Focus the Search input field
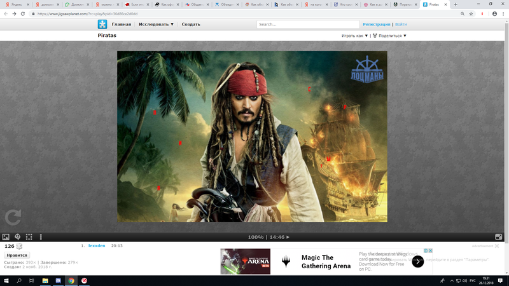The image size is (509, 286). 308,24
